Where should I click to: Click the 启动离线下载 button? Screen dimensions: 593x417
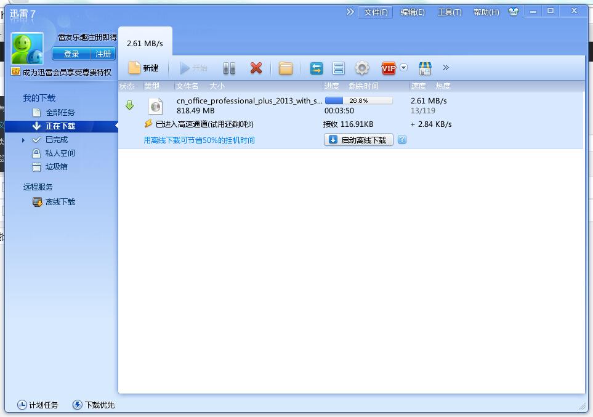[x=358, y=140]
